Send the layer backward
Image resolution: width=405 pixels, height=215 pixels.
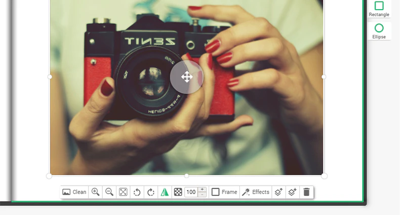pos(293,192)
